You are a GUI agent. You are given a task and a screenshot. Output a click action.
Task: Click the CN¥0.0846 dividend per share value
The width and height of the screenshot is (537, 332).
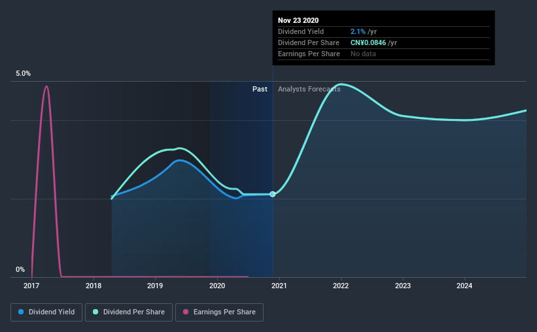coord(368,42)
